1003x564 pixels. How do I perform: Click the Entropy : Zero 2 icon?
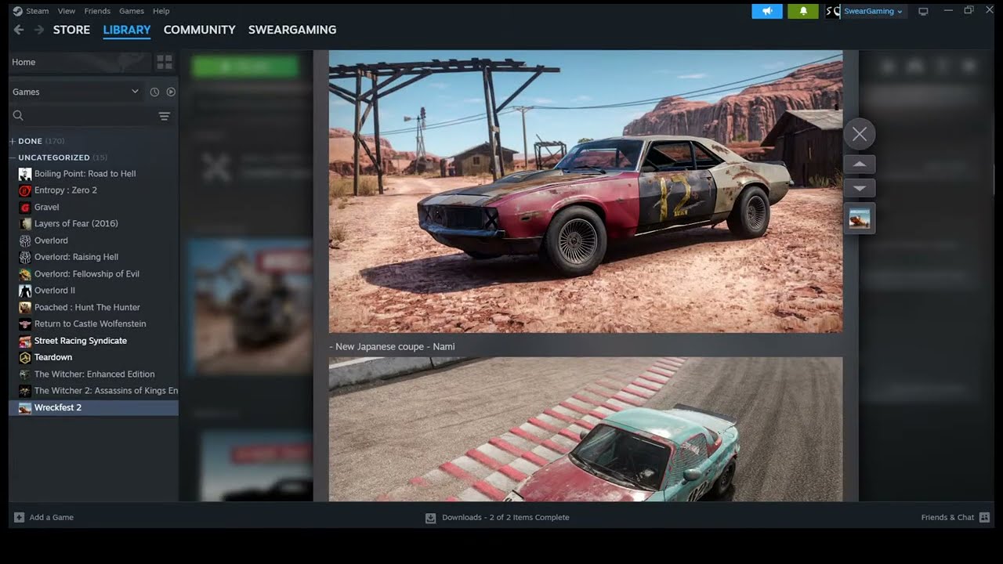[25, 190]
